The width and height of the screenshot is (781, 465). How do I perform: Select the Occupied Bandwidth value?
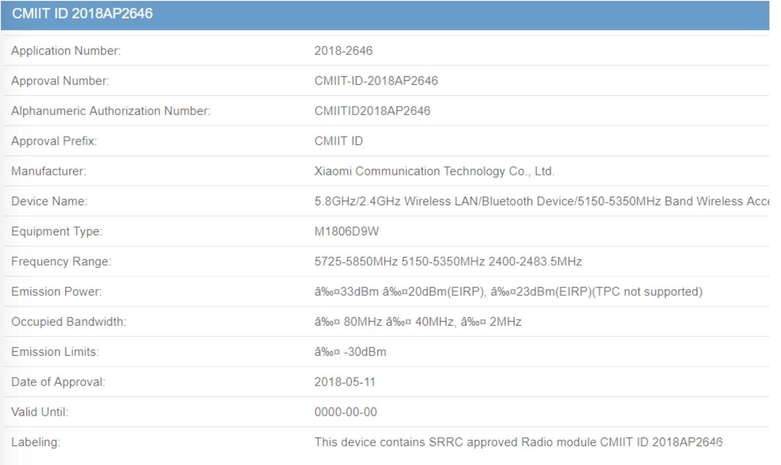[417, 322]
